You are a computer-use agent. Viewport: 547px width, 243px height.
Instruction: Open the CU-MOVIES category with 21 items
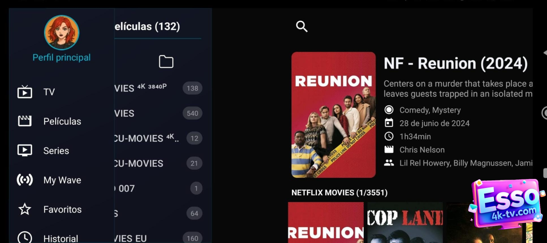(159, 163)
